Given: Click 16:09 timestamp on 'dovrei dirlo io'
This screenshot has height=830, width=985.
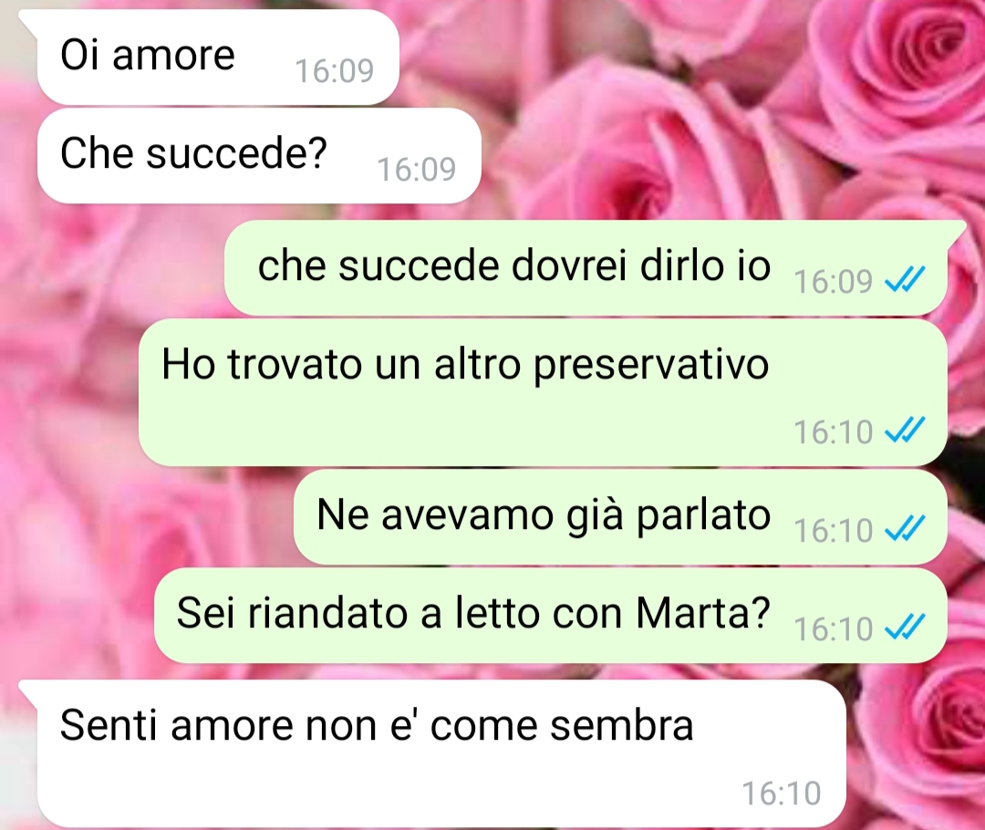Looking at the screenshot, I should tap(834, 281).
